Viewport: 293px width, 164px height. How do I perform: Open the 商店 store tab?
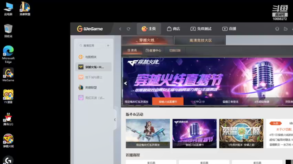[x=173, y=29]
